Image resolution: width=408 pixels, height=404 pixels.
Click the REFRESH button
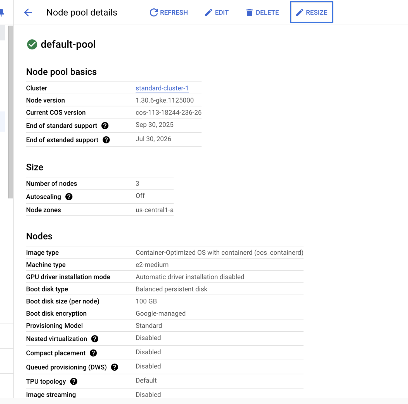coord(169,13)
